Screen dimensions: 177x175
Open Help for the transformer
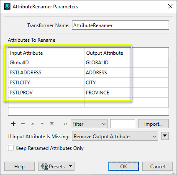pos(19,166)
